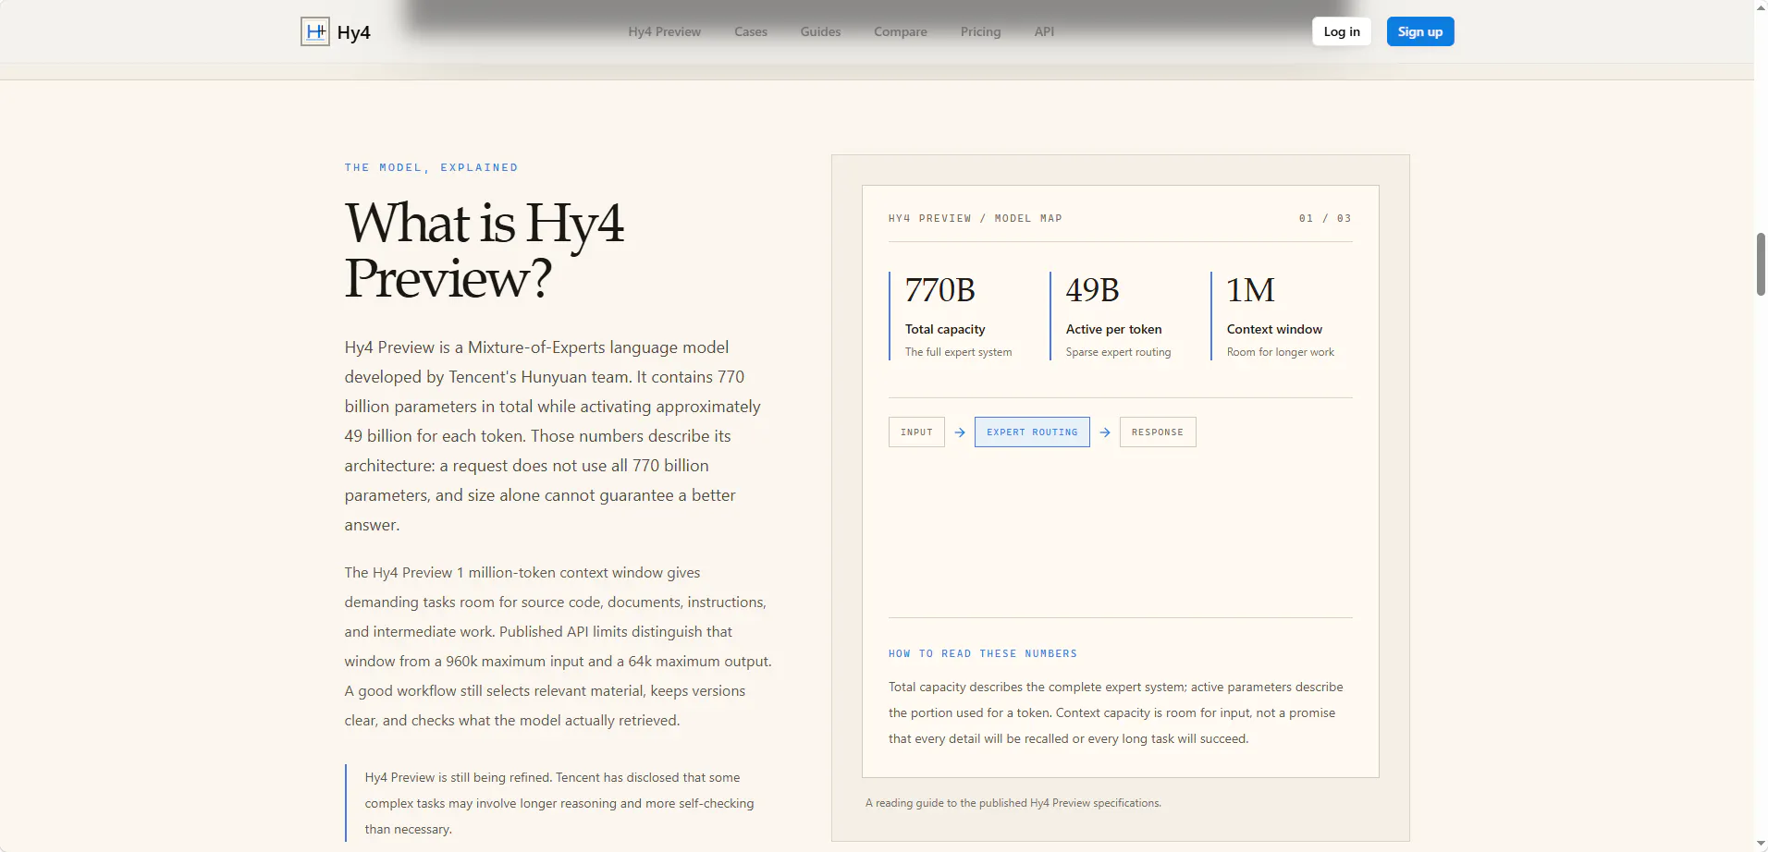Click the scrollbar down arrow
The height and width of the screenshot is (852, 1768).
tap(1761, 845)
